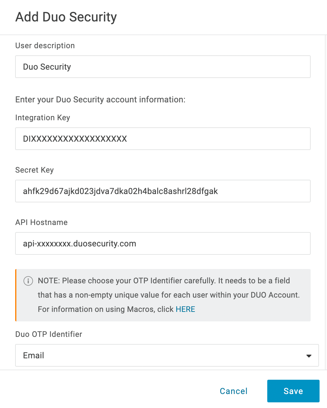Select the Integration Key input field
The width and height of the screenshot is (327, 408).
[163, 139]
